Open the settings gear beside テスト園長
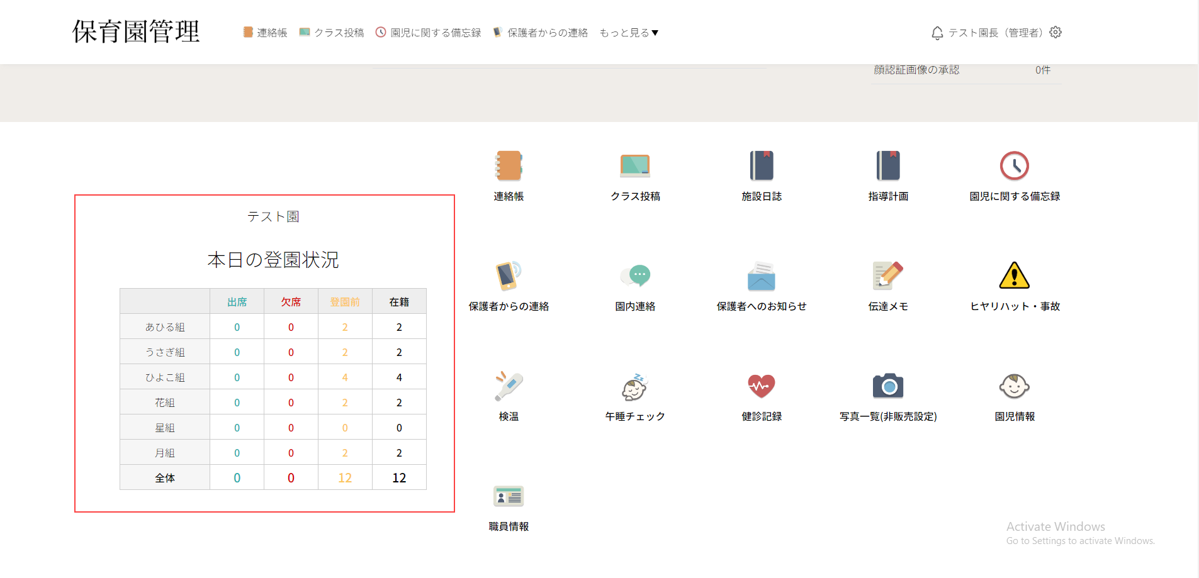 click(1055, 33)
